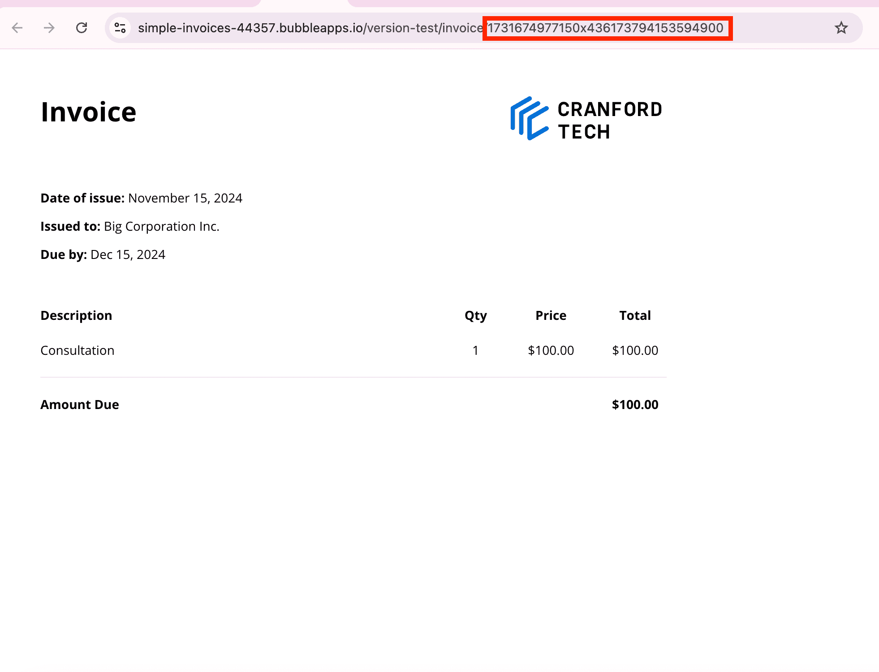Click the Consultation line item
This screenshot has height=672, width=879.
tap(78, 350)
